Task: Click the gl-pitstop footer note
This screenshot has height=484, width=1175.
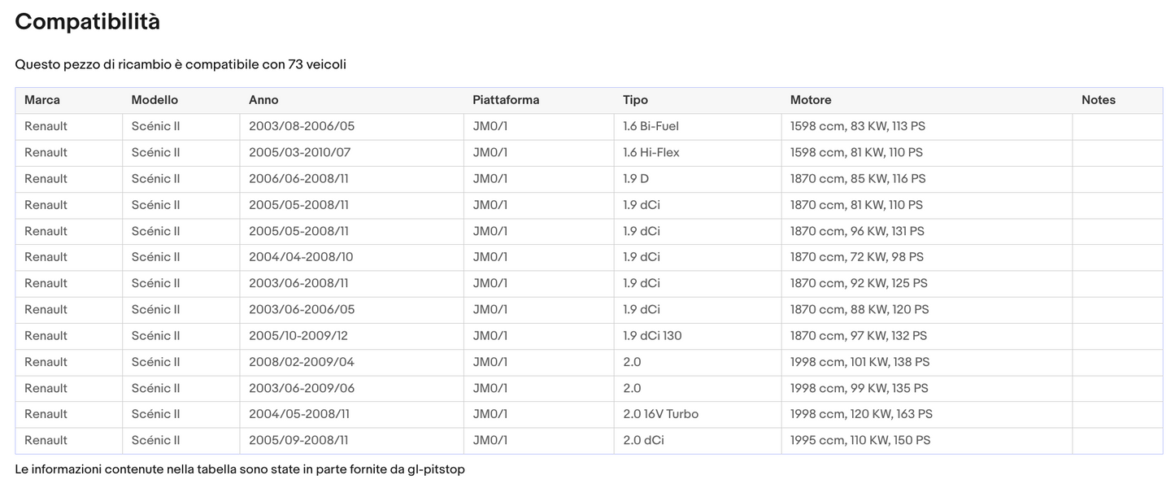Action: pos(240,469)
